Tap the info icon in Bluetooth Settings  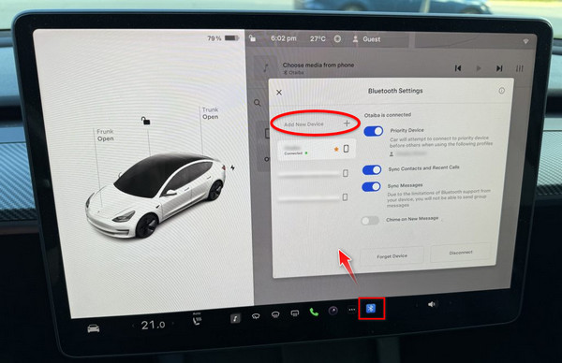coord(502,91)
